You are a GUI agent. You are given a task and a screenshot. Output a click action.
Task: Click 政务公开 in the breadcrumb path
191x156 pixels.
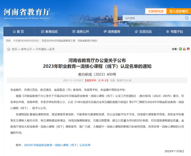click(x=26, y=49)
